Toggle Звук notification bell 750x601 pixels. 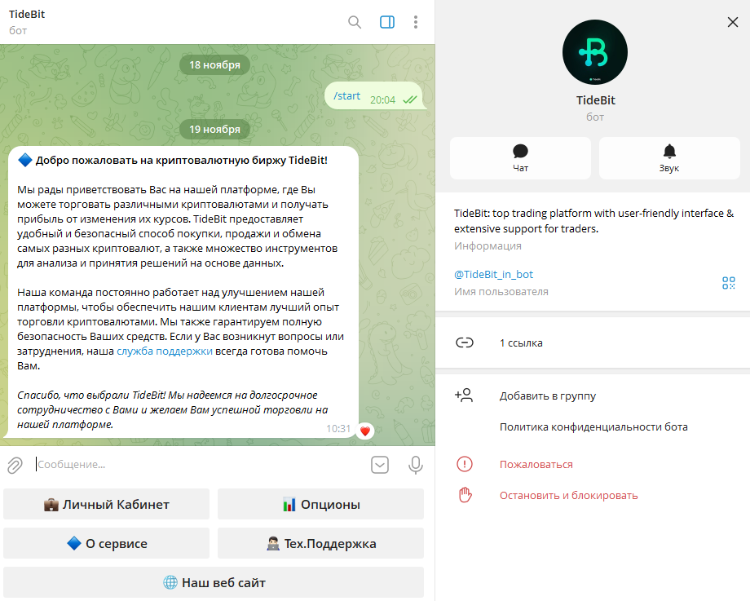click(669, 158)
